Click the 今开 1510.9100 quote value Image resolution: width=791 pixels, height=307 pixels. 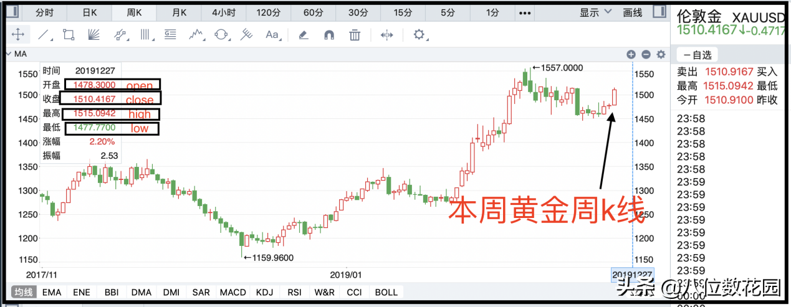[x=715, y=100]
